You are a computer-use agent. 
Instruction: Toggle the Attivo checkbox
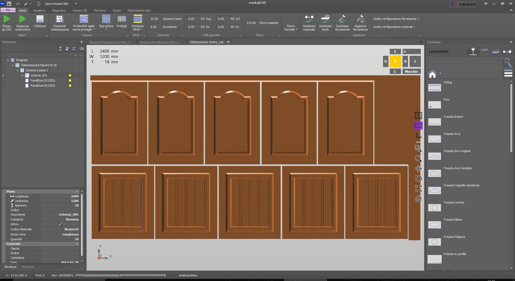(x=60, y=224)
